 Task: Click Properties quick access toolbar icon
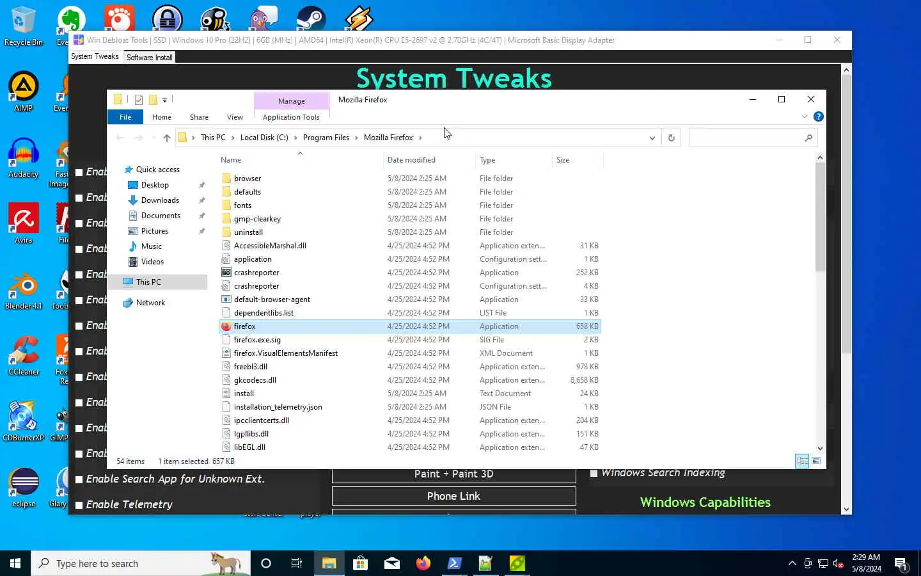pyautogui.click(x=138, y=100)
